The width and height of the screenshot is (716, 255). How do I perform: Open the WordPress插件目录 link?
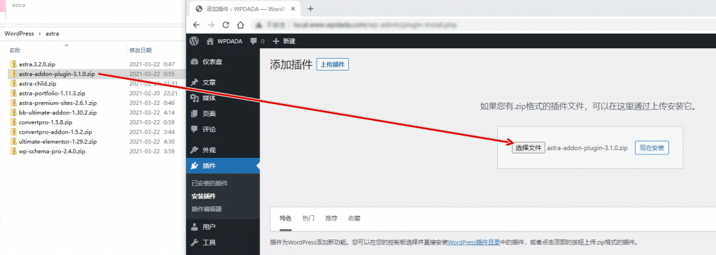click(473, 242)
